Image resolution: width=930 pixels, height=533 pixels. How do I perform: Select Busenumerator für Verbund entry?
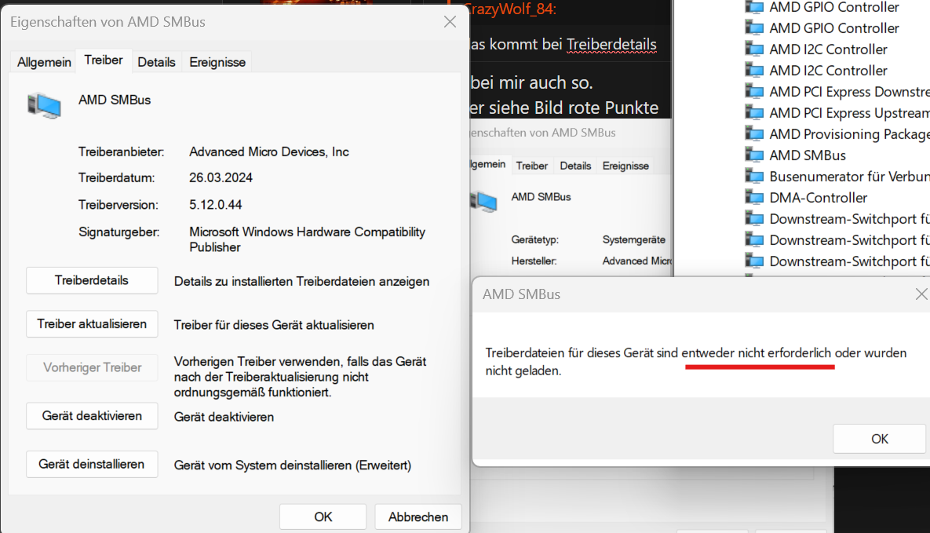(849, 177)
